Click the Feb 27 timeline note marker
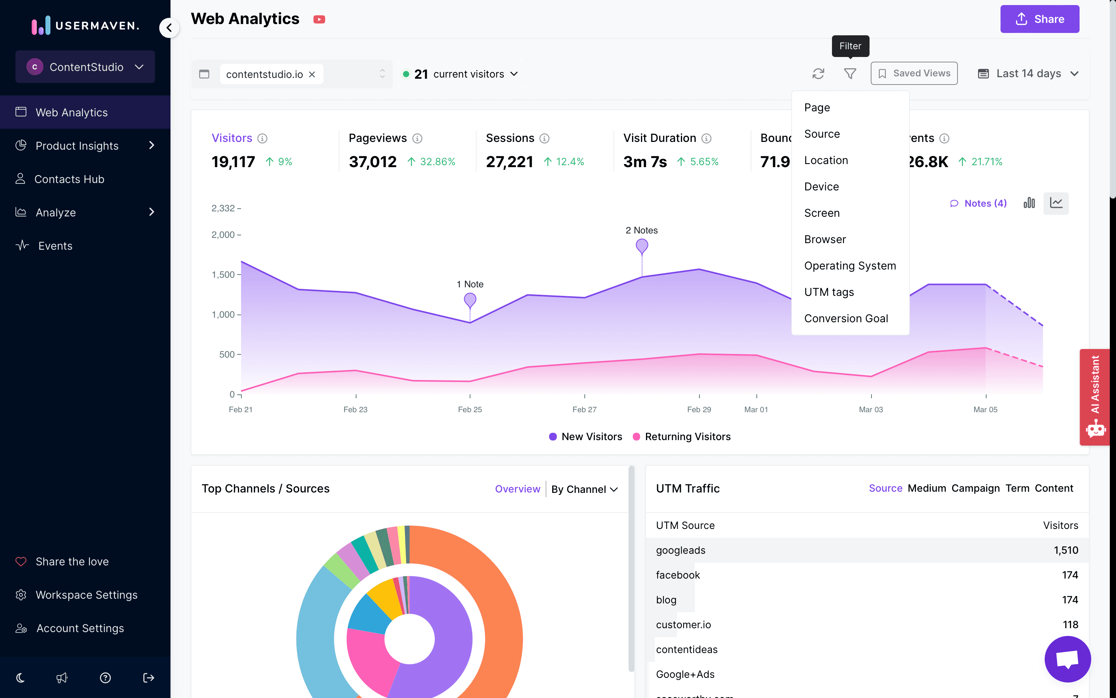Screen dimensions: 1116x698 coord(643,245)
